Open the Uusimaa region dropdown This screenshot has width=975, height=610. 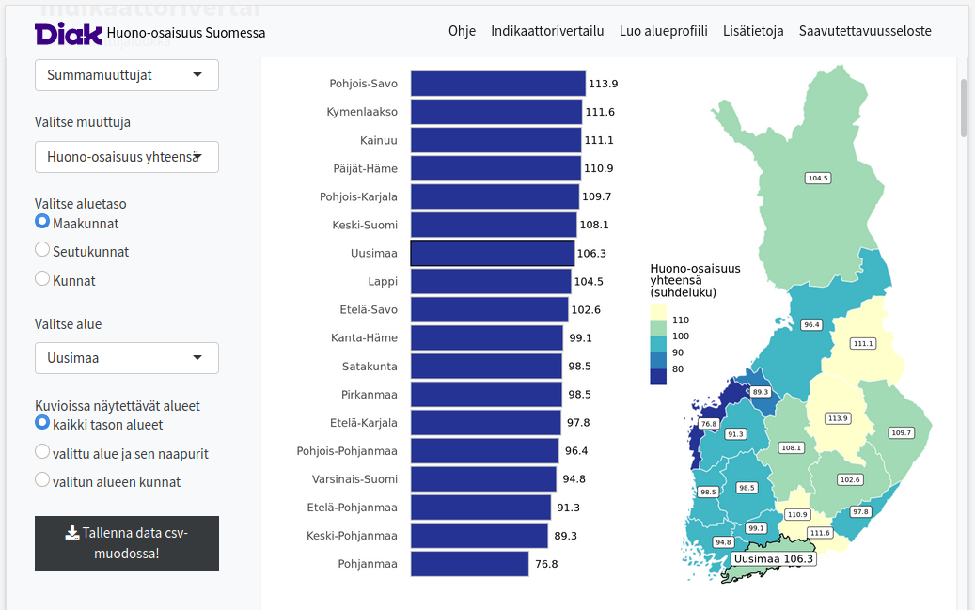[x=127, y=358]
